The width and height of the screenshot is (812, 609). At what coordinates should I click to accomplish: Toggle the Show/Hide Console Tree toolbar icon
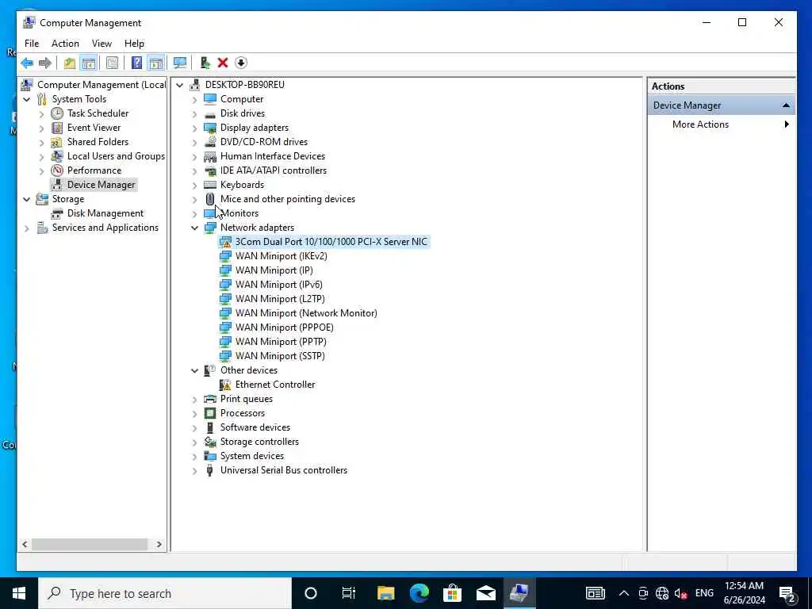click(x=89, y=63)
